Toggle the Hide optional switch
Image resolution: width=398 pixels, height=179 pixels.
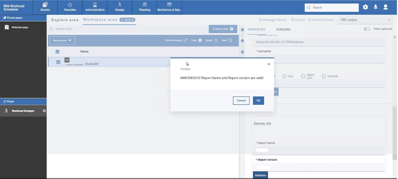[x=367, y=29]
